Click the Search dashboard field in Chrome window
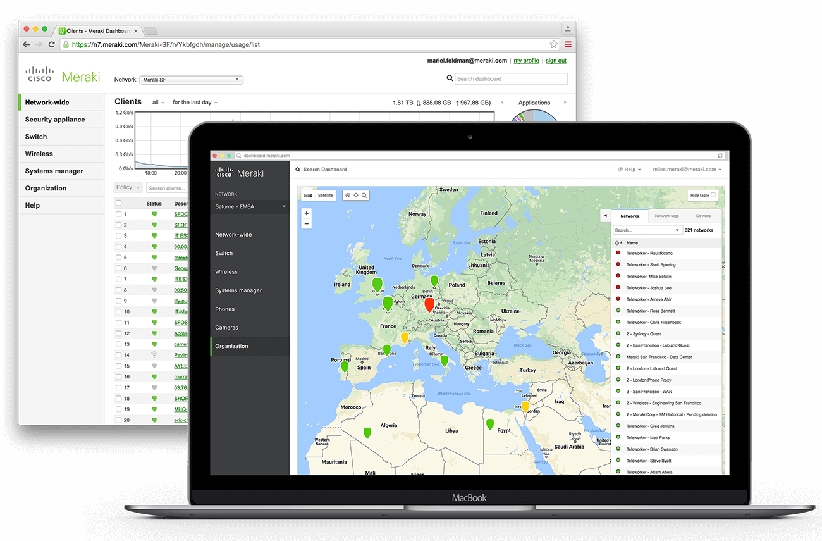 511,79
